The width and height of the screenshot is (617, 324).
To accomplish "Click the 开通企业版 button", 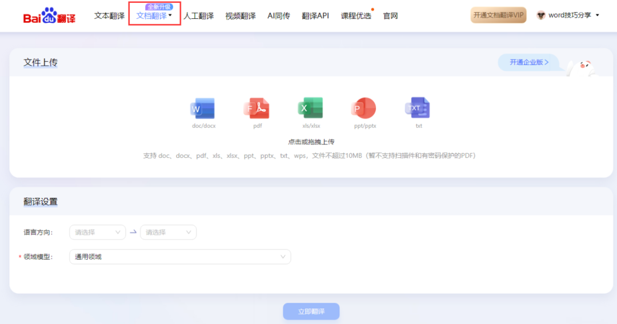I will tap(529, 62).
